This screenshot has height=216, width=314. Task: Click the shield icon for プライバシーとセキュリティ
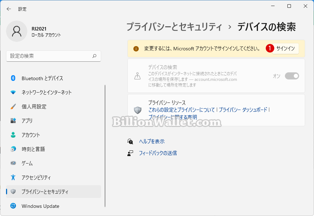click(13, 192)
